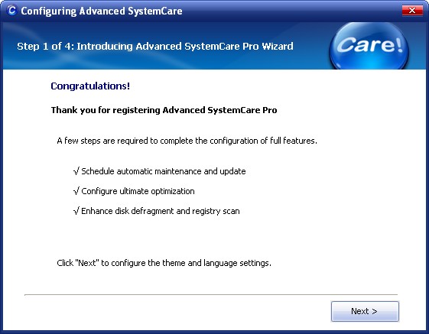This screenshot has width=429, height=334.
Task: Click the Step 1 of 4 wizard heading
Action: 155,46
